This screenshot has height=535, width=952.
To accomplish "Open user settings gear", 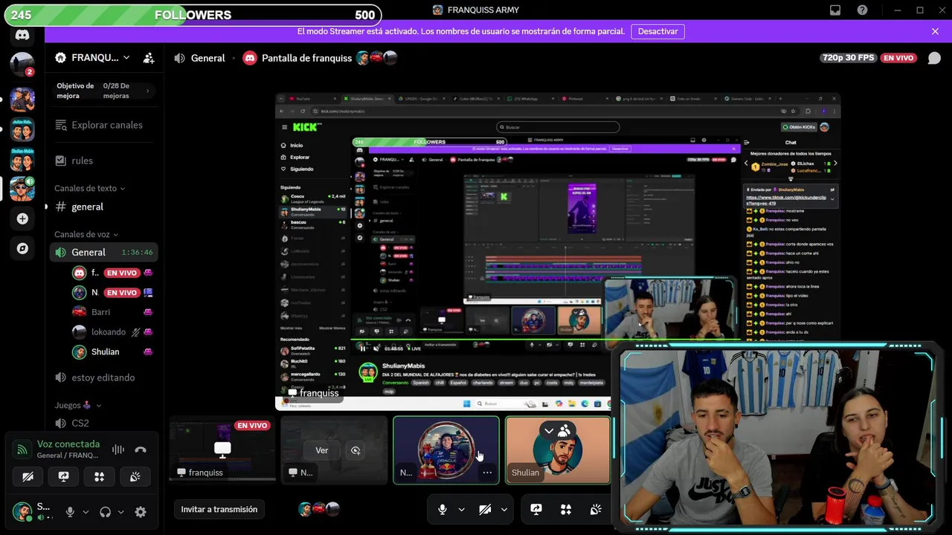I will click(141, 512).
